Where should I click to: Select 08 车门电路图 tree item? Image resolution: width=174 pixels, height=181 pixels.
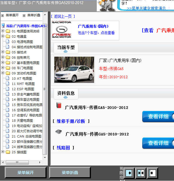click(x=22, y=68)
